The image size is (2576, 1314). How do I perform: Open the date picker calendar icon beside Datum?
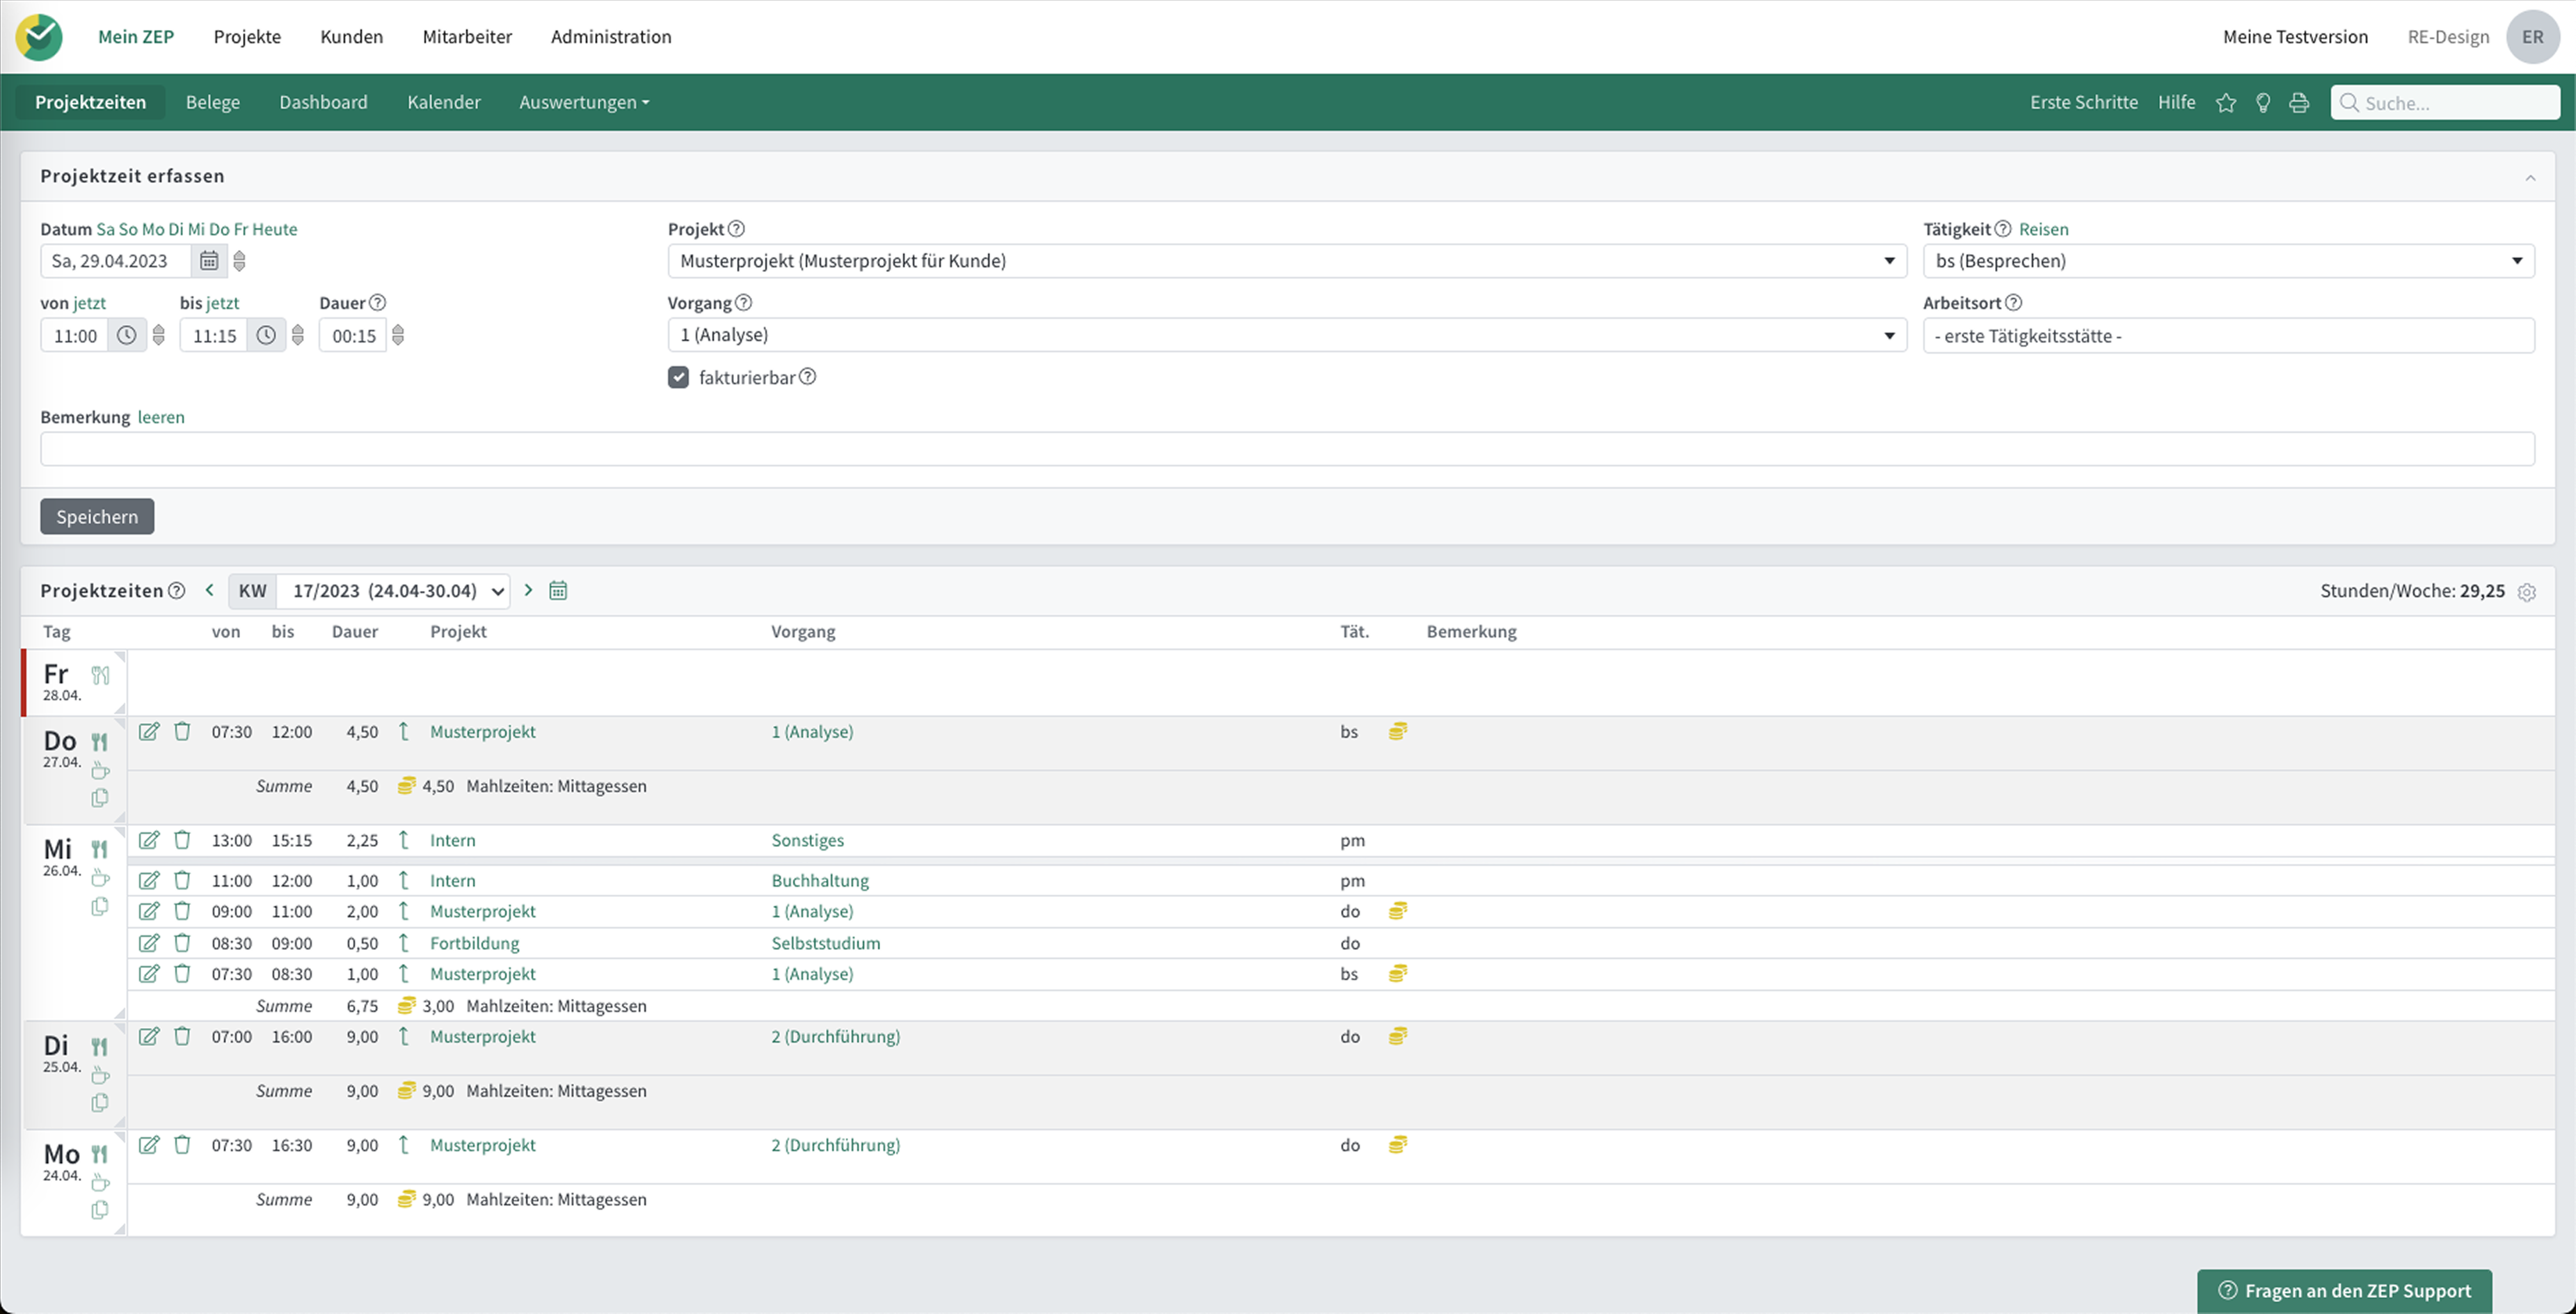[x=208, y=261]
